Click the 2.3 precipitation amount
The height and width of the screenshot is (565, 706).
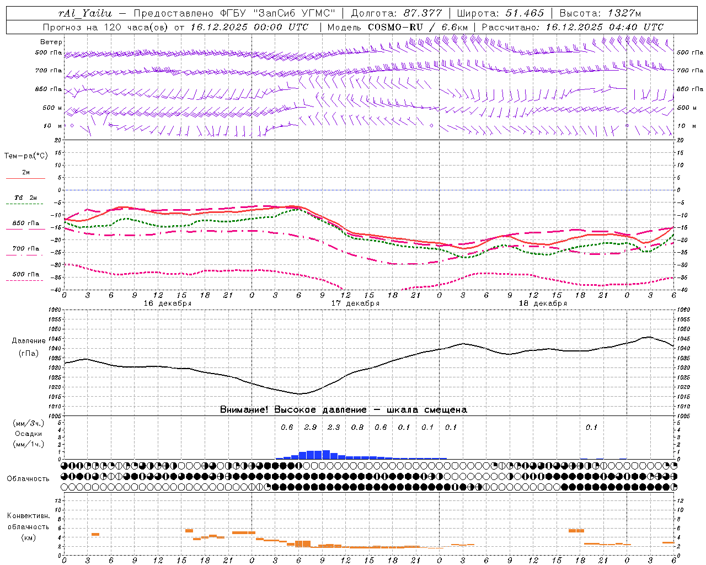pos(334,428)
